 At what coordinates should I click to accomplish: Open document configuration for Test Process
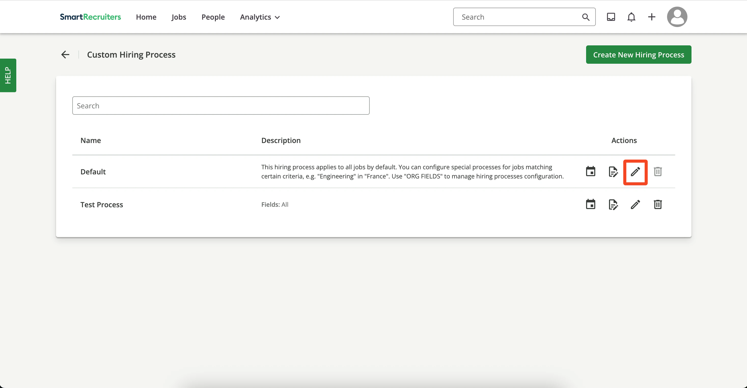click(x=613, y=204)
